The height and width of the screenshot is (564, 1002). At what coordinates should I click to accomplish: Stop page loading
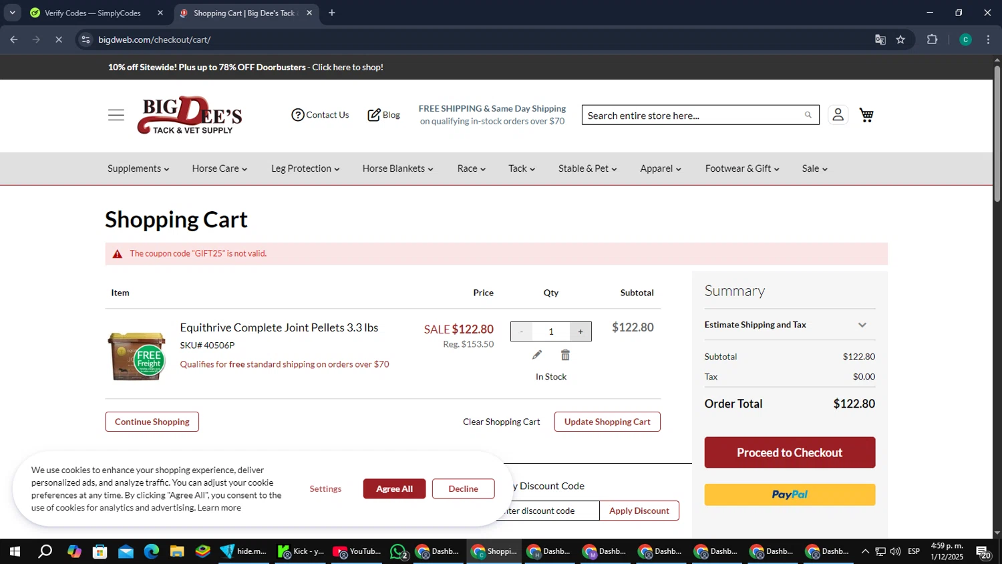(59, 39)
